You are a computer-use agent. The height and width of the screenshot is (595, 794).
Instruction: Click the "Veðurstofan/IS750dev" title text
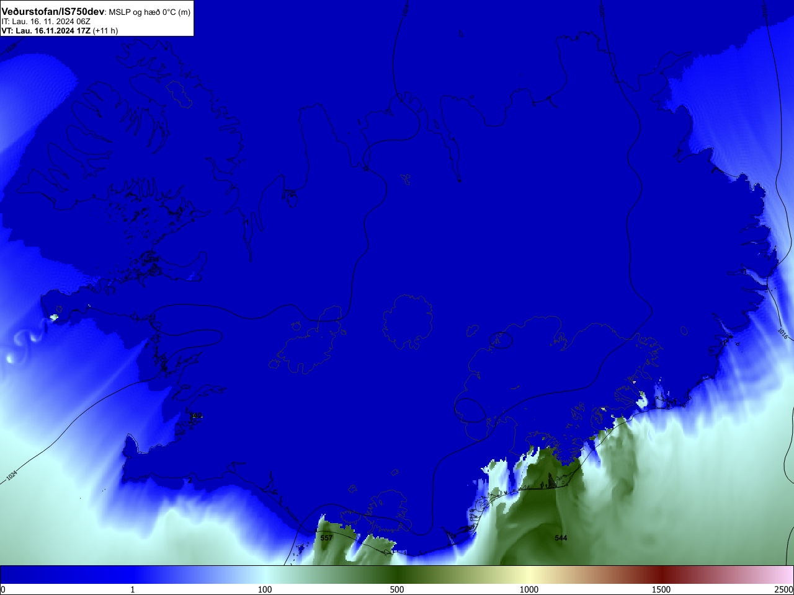(x=53, y=12)
